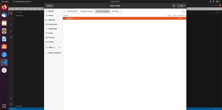222x110 pixels.
Task: Open Run menu in VS Code
Action: (x=37, y=9)
